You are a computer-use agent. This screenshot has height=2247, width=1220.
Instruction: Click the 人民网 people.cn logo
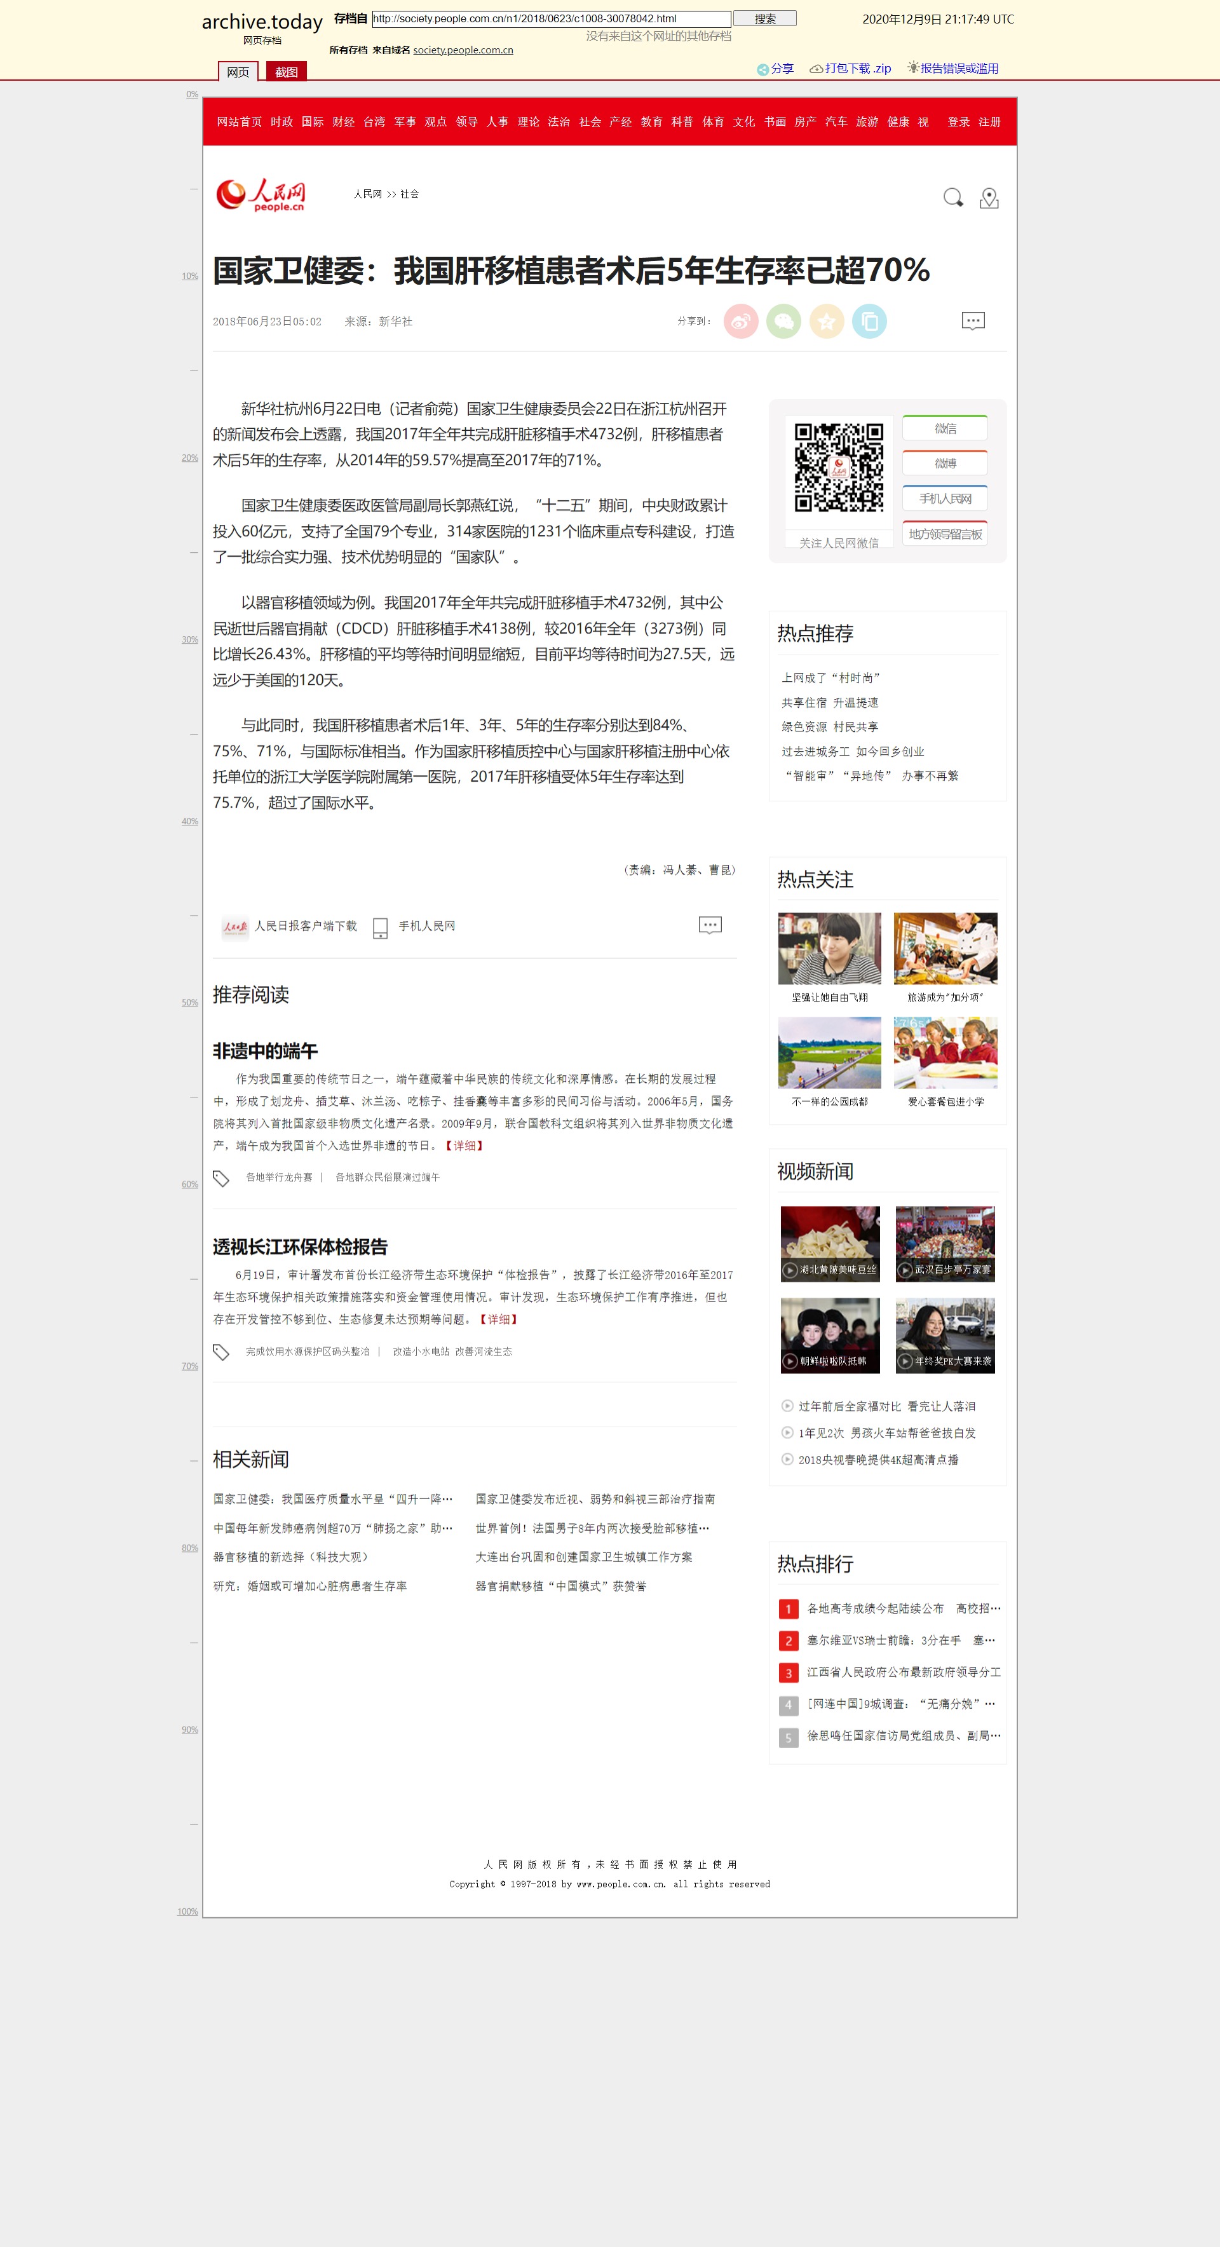tap(261, 194)
